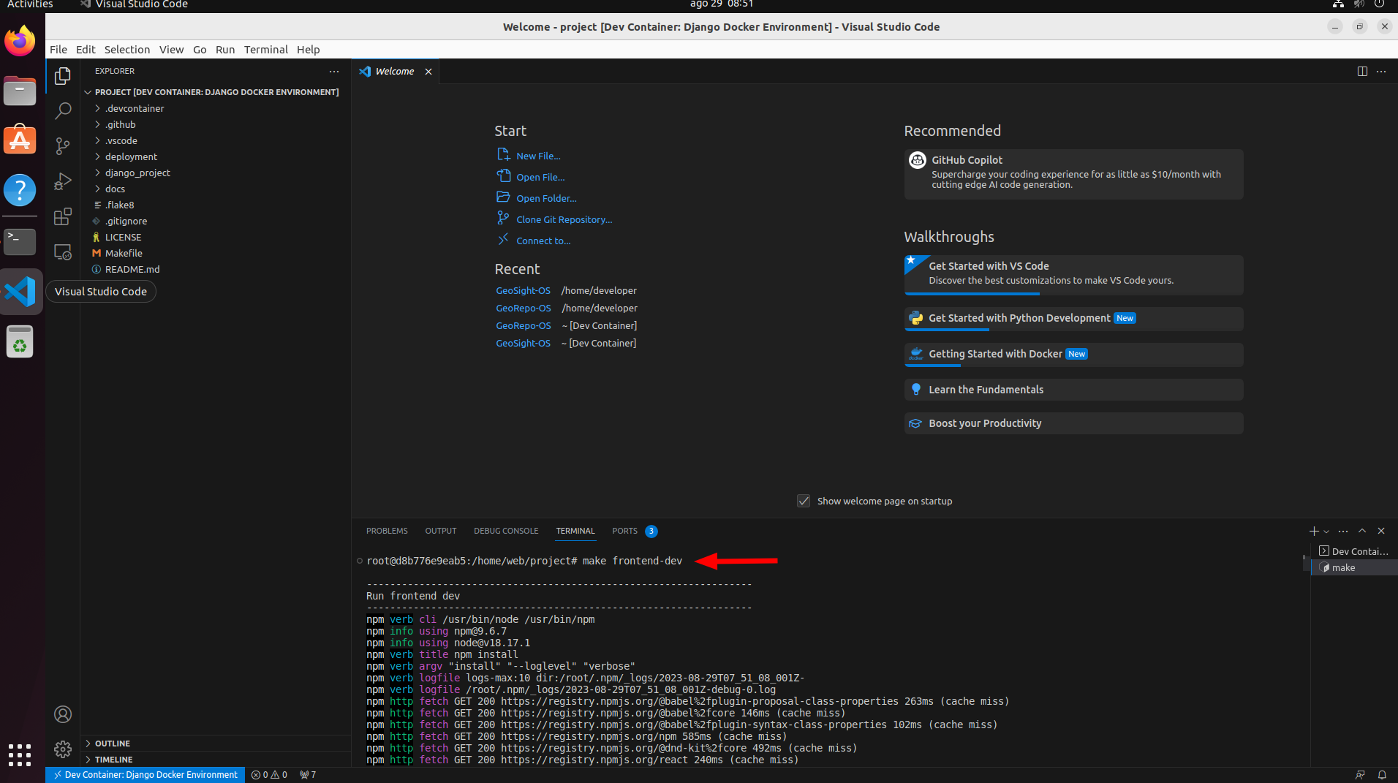Open Terminal app from the Ubuntu dock

click(20, 241)
